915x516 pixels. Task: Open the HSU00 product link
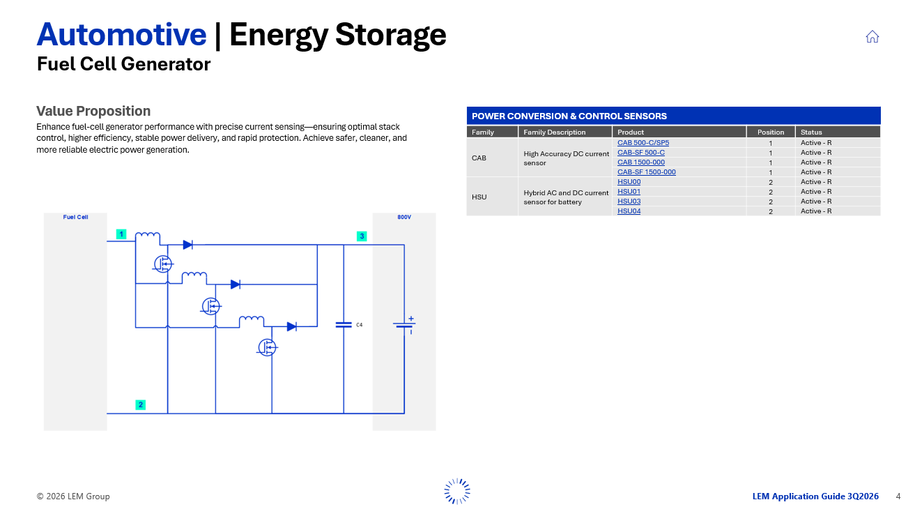(x=629, y=182)
